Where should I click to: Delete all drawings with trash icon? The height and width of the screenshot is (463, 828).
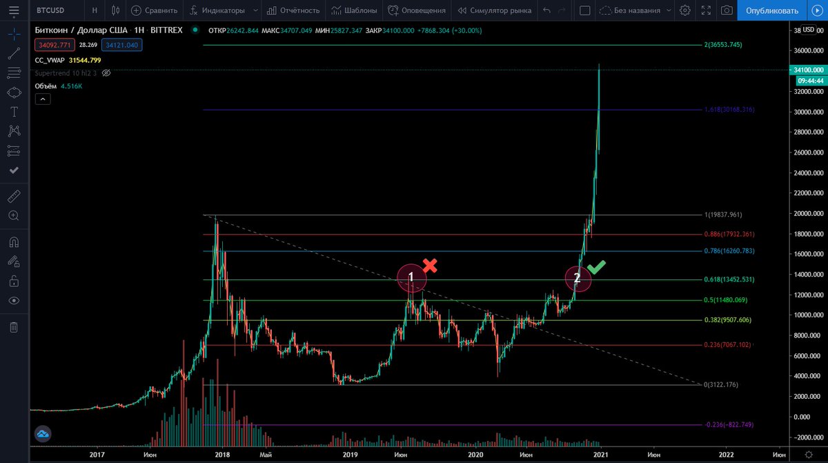pyautogui.click(x=14, y=326)
